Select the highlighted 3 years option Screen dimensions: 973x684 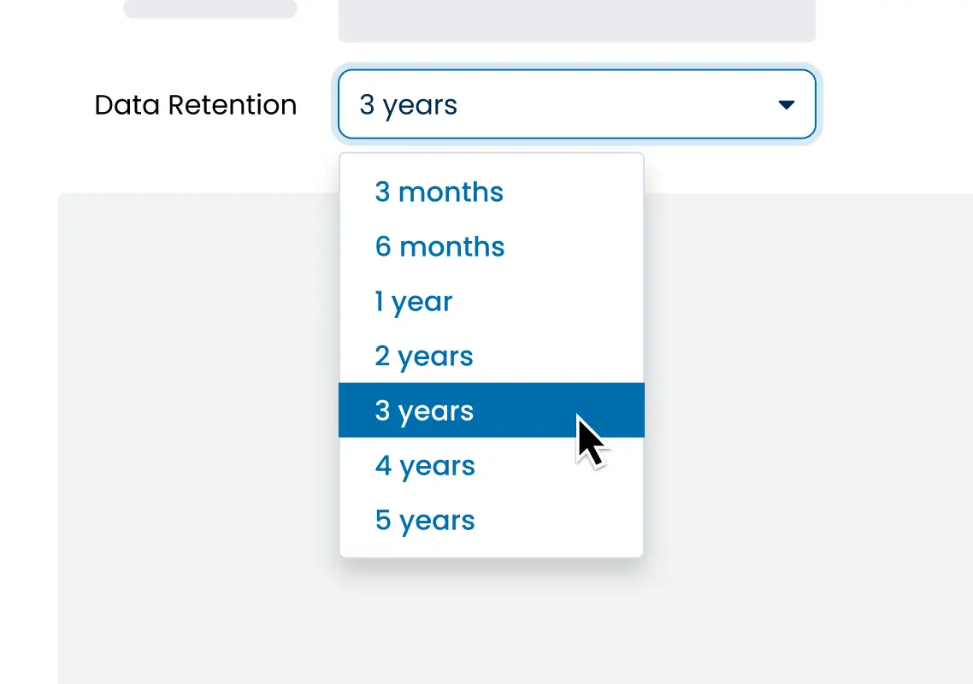[x=424, y=410]
